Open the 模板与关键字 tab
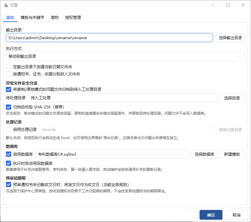The height and width of the screenshot is (222, 251). (x=32, y=18)
